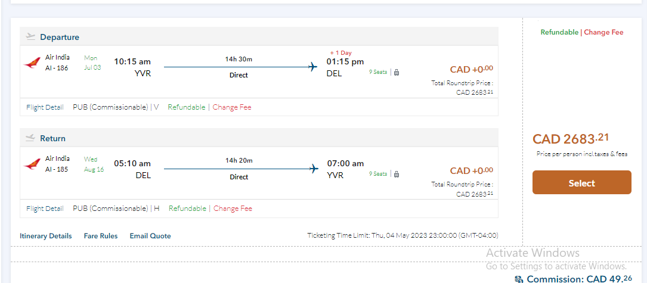Open Flight Detail for the return flight

pos(45,209)
